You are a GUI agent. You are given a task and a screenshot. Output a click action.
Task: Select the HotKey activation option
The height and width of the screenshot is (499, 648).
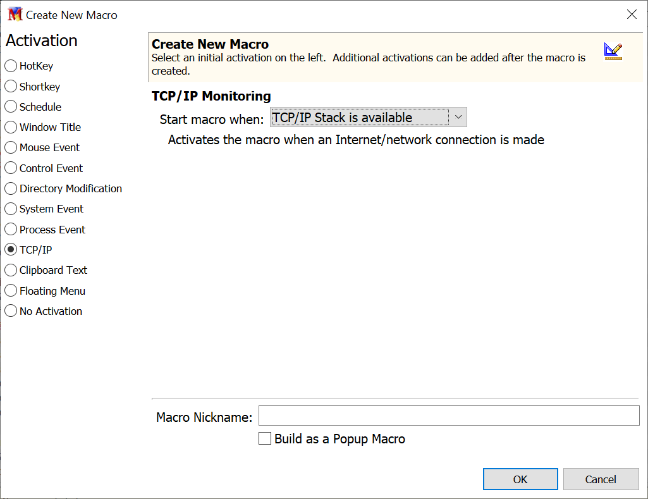11,66
